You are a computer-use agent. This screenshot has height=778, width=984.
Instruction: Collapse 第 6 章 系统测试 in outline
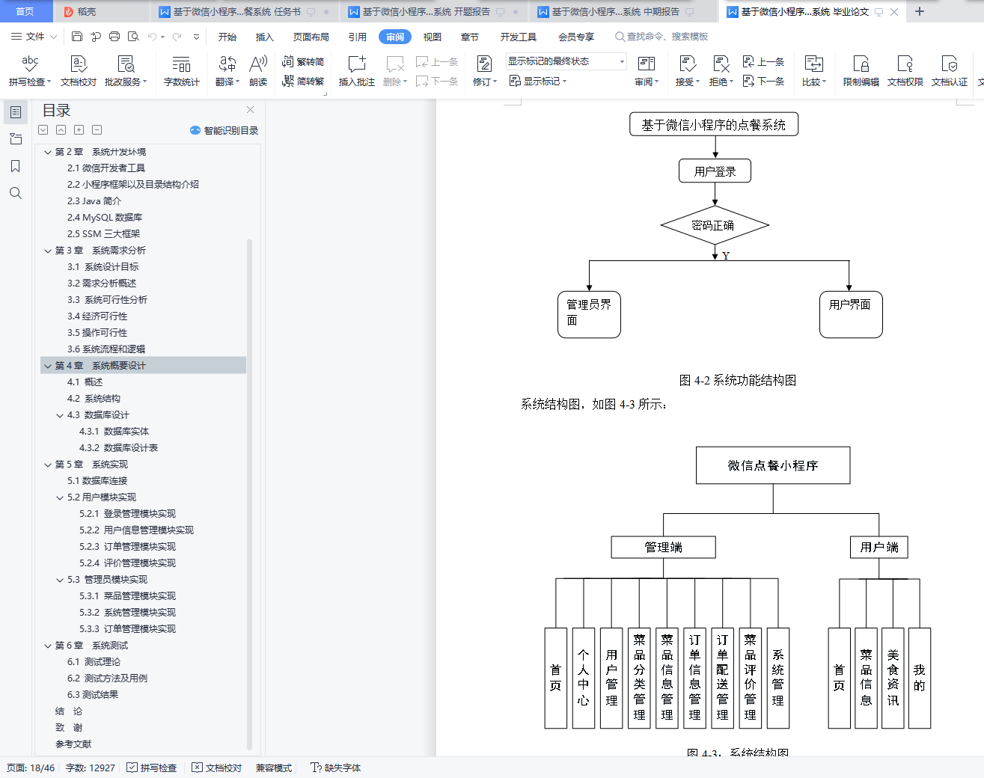(x=48, y=646)
